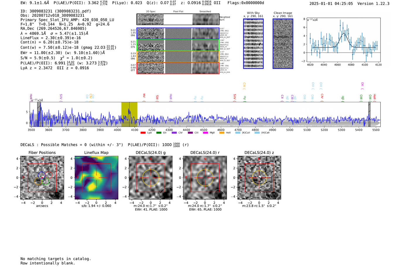Screen dimensions: 410x279
Task: Click the Clean Image panel
Action: pyautogui.click(x=283, y=44)
